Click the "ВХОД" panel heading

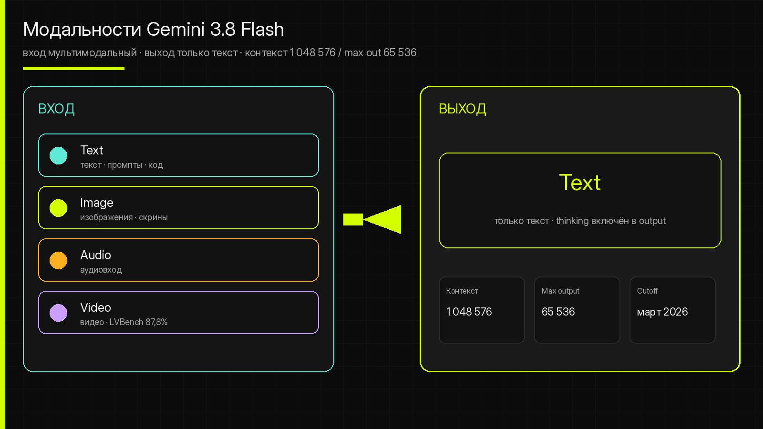(x=56, y=109)
